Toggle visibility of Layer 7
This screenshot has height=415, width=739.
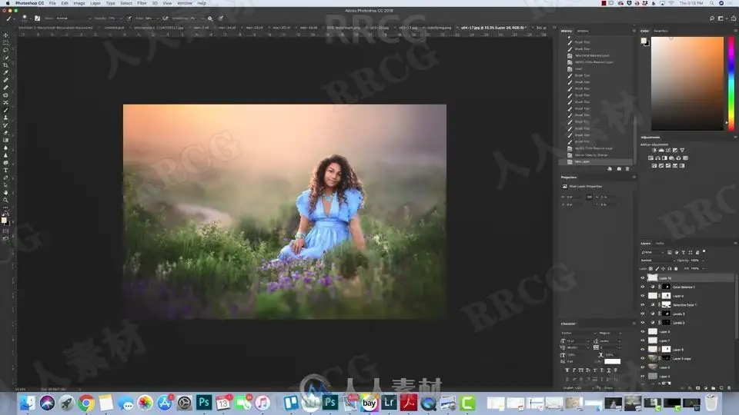(x=642, y=340)
